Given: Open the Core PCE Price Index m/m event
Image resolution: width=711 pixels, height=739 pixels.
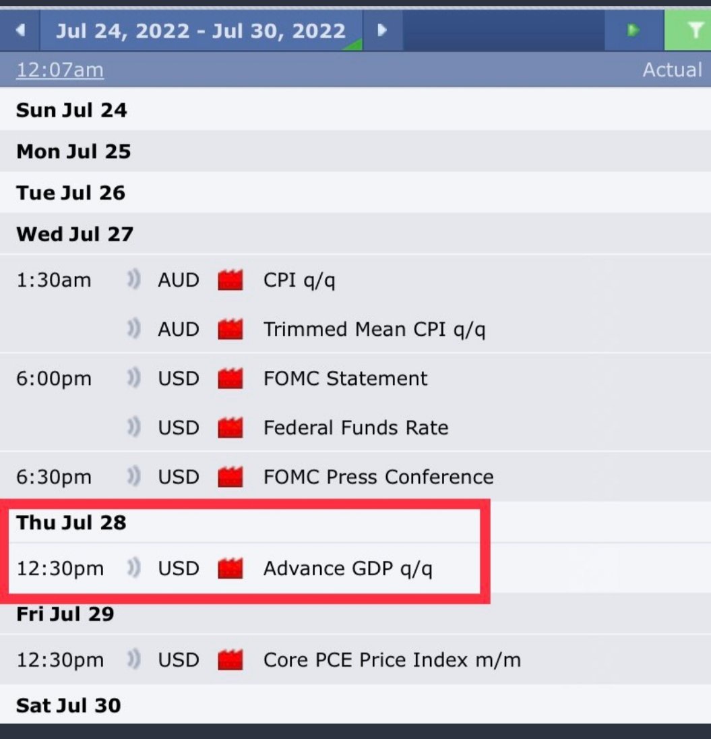Looking at the screenshot, I should tap(392, 660).
